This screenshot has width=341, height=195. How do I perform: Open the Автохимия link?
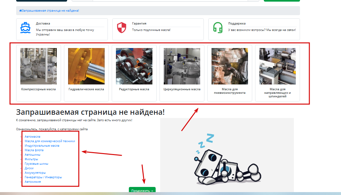(33, 182)
